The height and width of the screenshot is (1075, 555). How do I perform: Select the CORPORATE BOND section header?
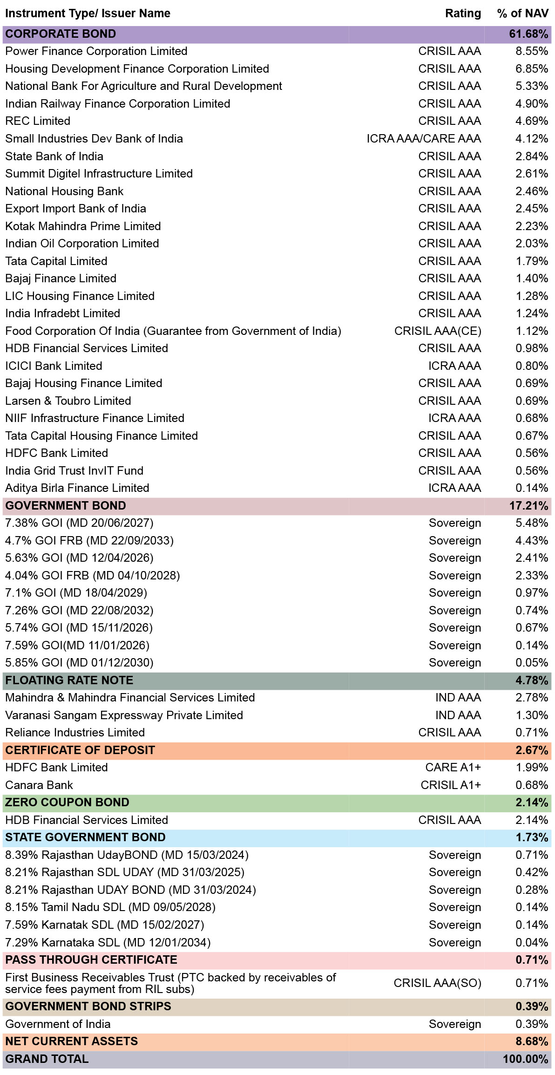tap(277, 34)
